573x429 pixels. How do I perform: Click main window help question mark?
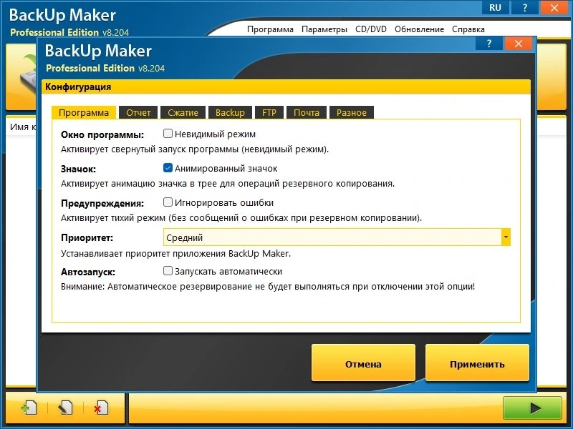pyautogui.click(x=525, y=8)
